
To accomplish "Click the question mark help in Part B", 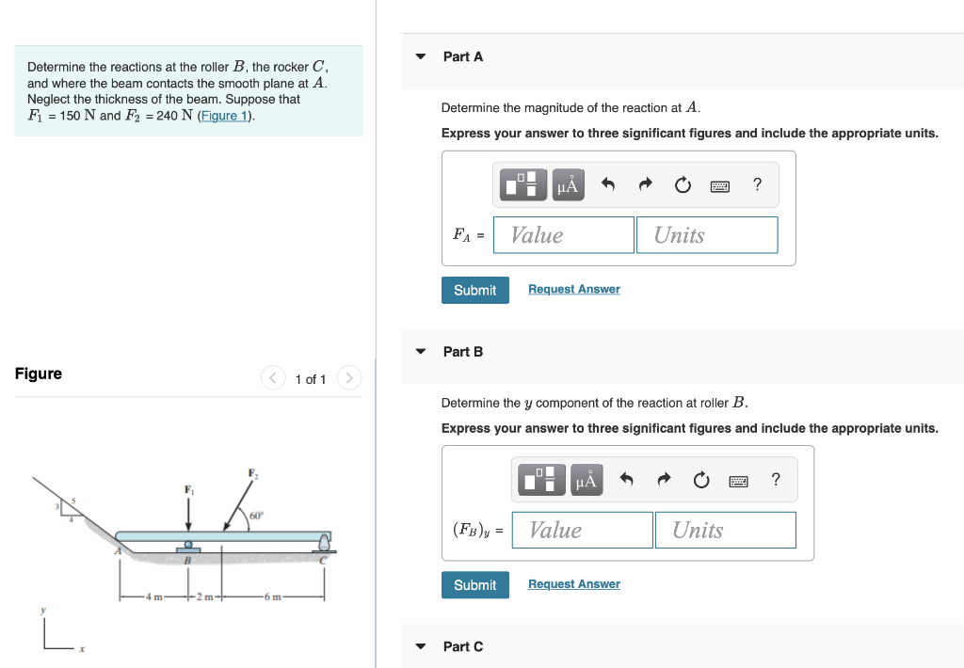I will [x=775, y=479].
